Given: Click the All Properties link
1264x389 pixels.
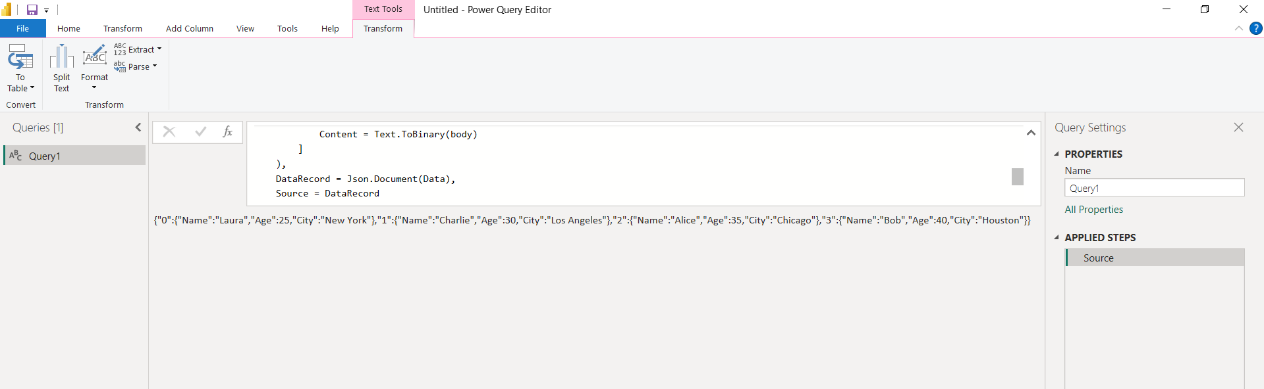Looking at the screenshot, I should [x=1093, y=210].
